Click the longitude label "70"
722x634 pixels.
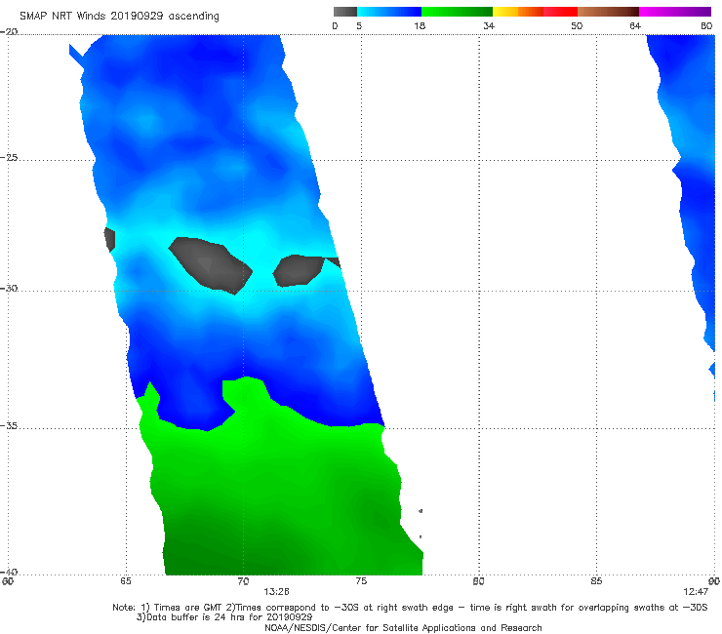coord(243,581)
